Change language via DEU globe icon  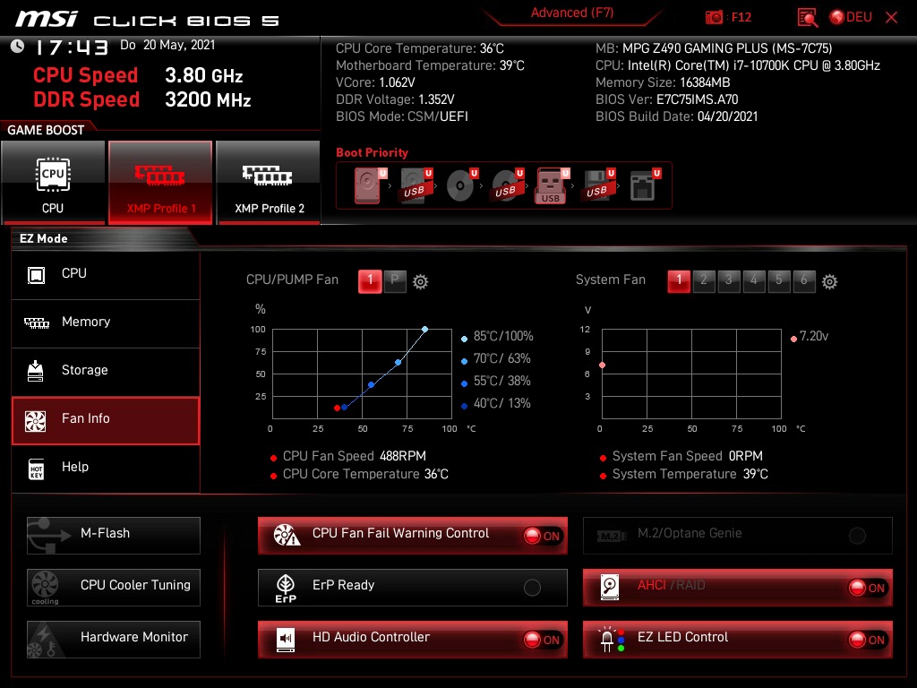(851, 17)
